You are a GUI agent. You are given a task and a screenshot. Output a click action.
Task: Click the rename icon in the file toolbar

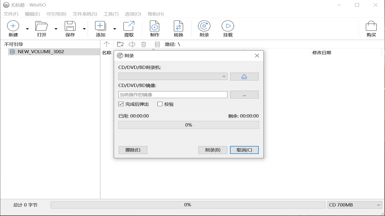tap(132, 44)
